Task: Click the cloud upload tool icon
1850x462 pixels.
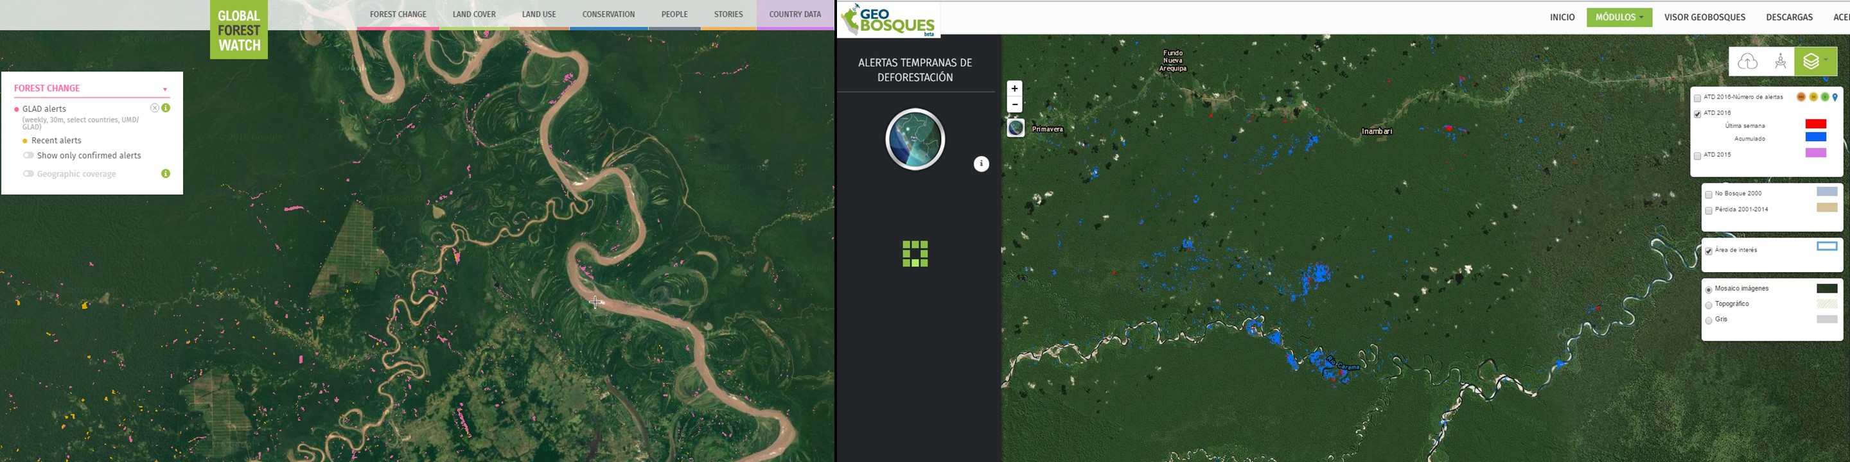Action: (1747, 62)
